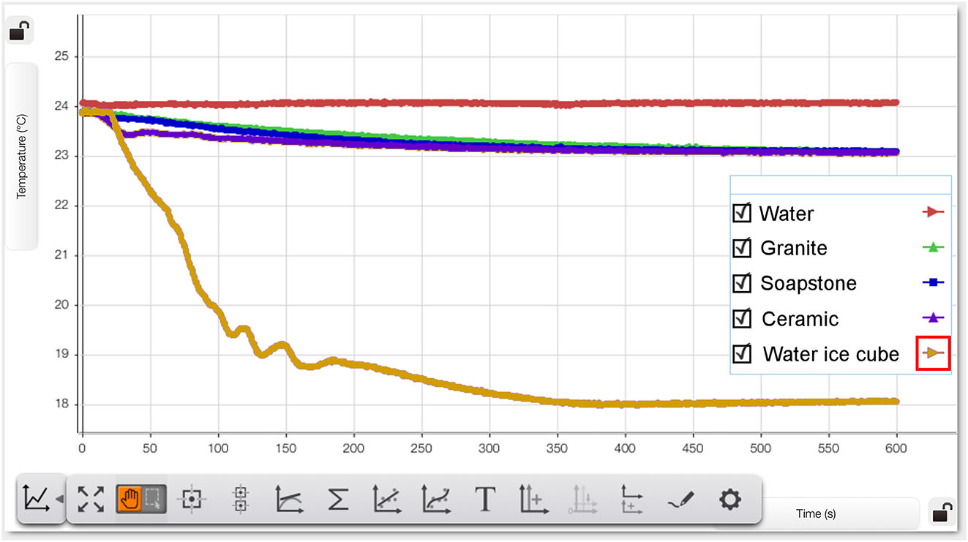Hide the Water ice cube series

(742, 353)
